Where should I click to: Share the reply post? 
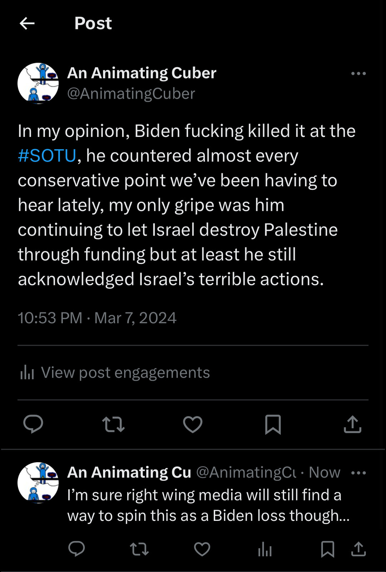point(358,549)
